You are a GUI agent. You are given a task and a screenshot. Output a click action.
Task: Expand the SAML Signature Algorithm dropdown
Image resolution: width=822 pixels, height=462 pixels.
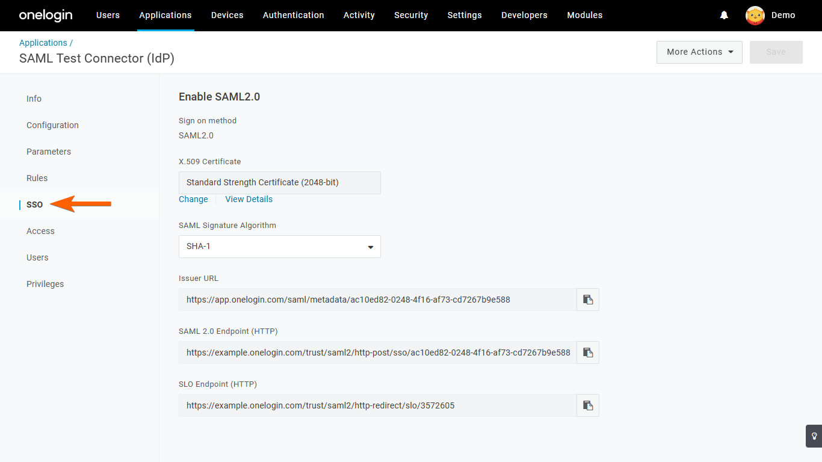(279, 247)
